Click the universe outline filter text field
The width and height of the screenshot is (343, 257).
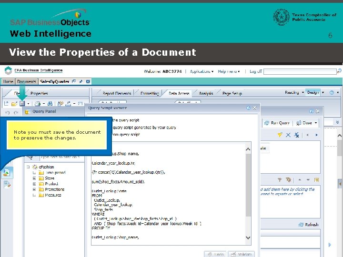pyautogui.click(x=62, y=157)
